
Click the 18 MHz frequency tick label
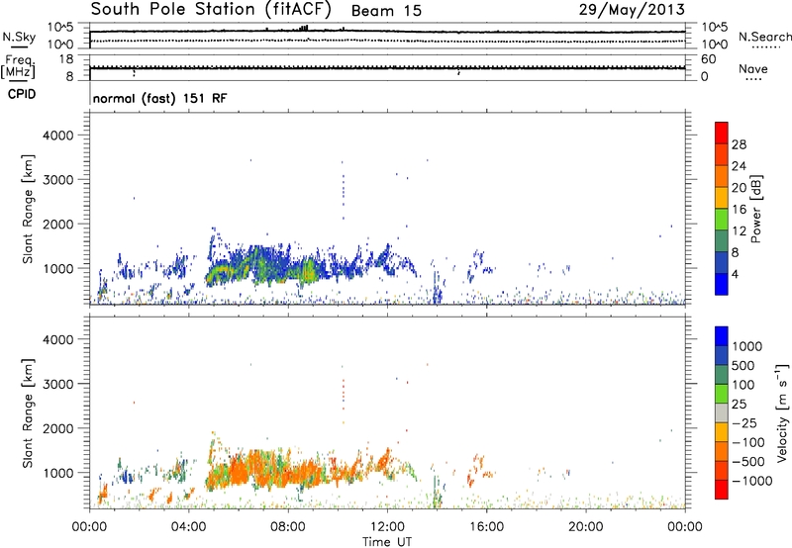click(x=65, y=59)
